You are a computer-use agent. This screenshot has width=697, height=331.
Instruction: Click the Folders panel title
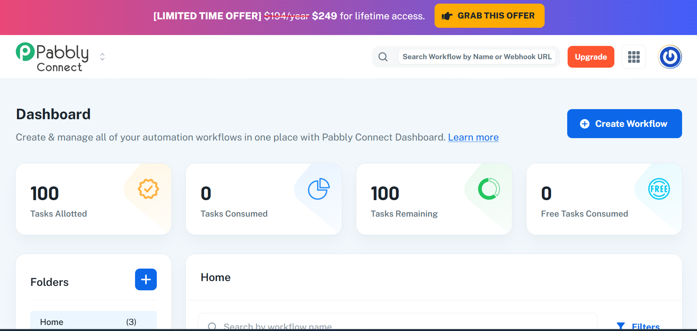[x=50, y=282]
